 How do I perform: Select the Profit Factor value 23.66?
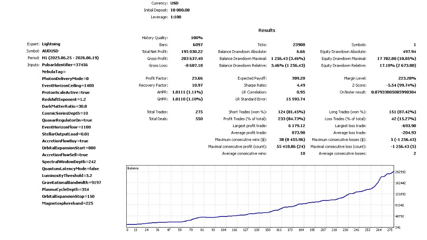point(197,78)
